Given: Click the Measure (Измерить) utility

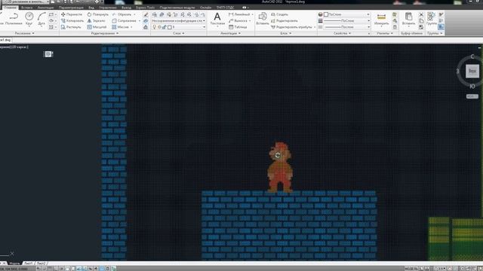Looking at the screenshot, I should tap(381, 19).
